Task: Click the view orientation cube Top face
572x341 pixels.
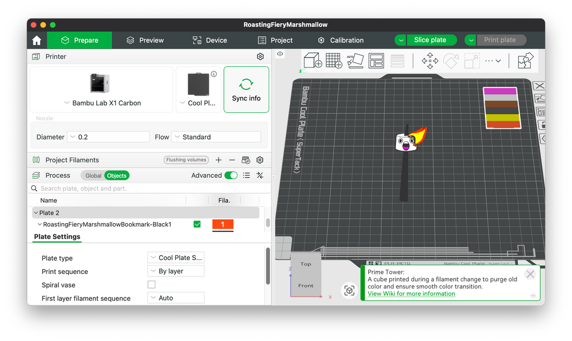Action: (x=306, y=264)
